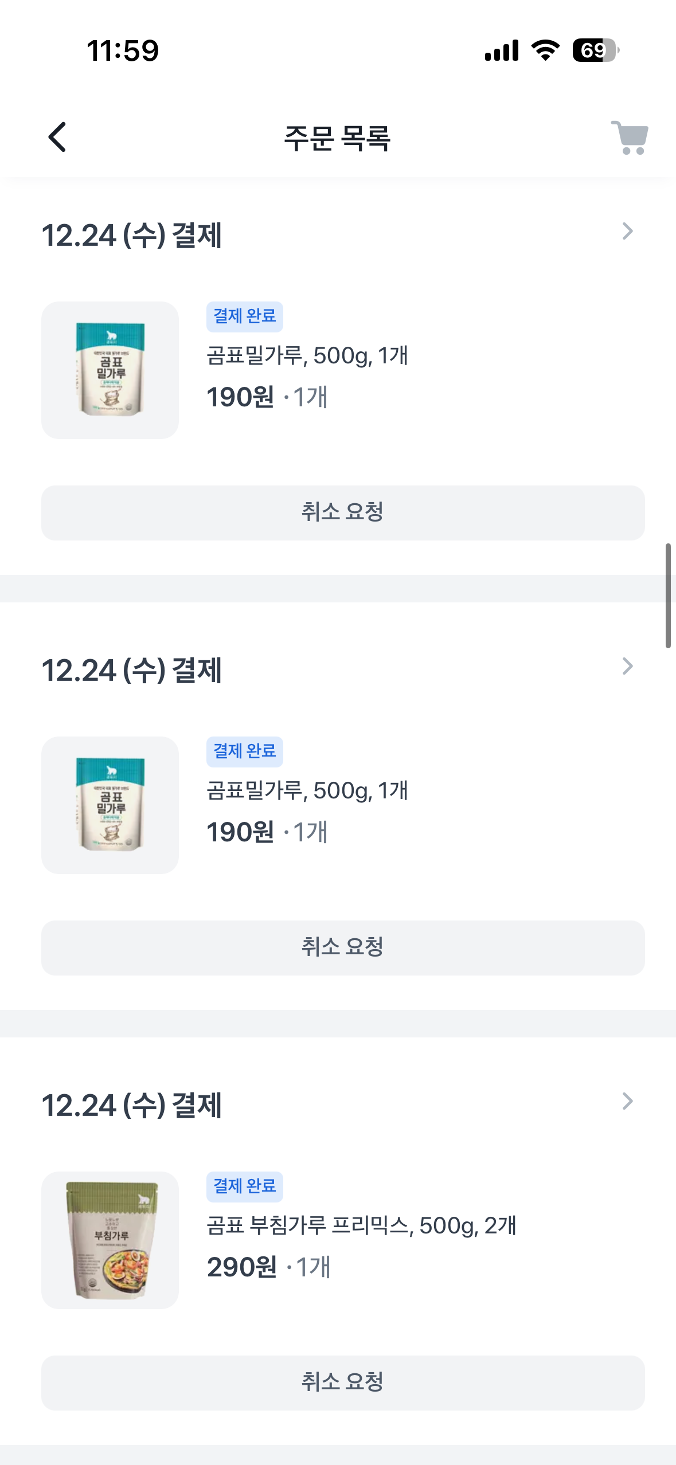Tap the cellular signal icon
676x1465 pixels.
[502, 50]
